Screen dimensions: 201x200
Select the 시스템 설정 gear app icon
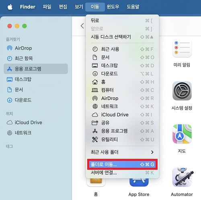[x=182, y=91]
